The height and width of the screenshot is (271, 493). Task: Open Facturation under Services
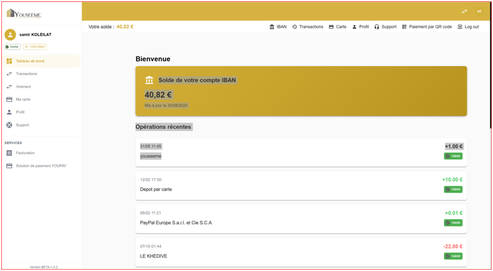point(25,153)
